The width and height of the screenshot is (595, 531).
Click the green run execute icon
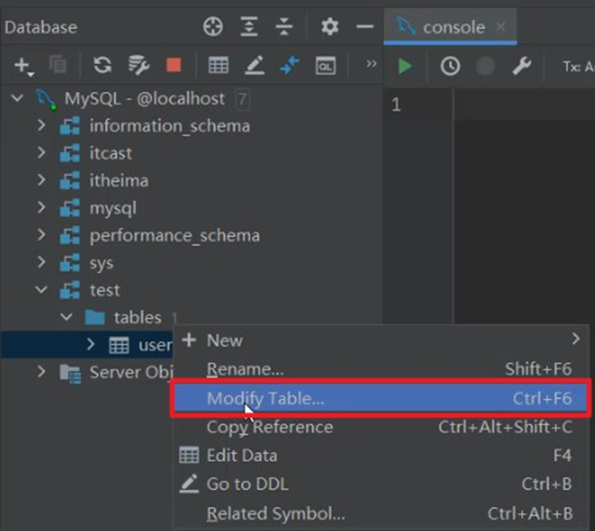tap(405, 66)
